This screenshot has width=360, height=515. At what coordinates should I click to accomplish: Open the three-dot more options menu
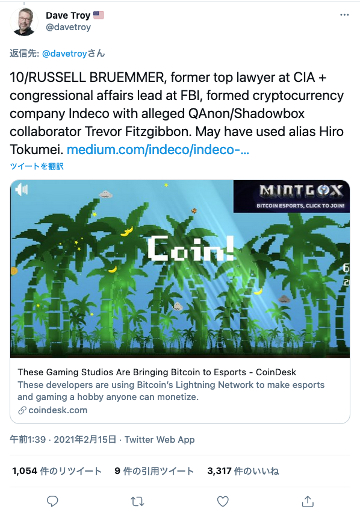pyautogui.click(x=344, y=15)
